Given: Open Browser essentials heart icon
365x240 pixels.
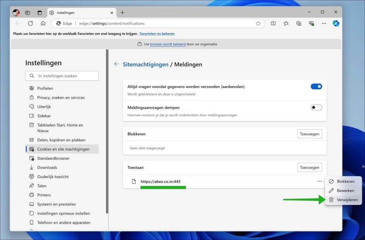Looking at the screenshot, I should click(x=312, y=23).
